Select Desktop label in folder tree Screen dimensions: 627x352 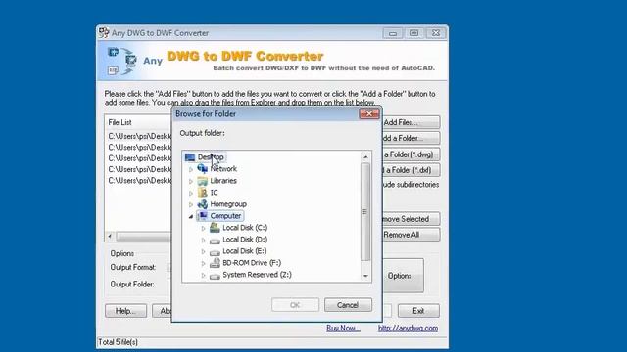[211, 157]
